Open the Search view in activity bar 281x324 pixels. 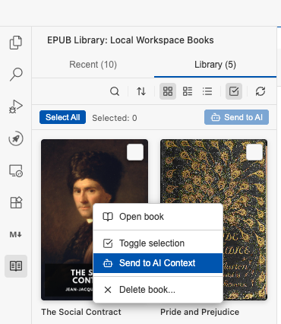(x=16, y=75)
